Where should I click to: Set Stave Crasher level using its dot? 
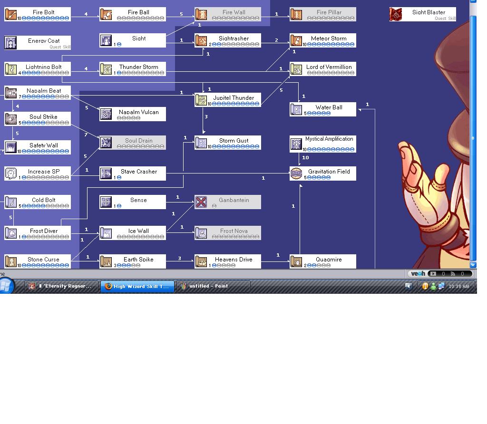point(119,178)
